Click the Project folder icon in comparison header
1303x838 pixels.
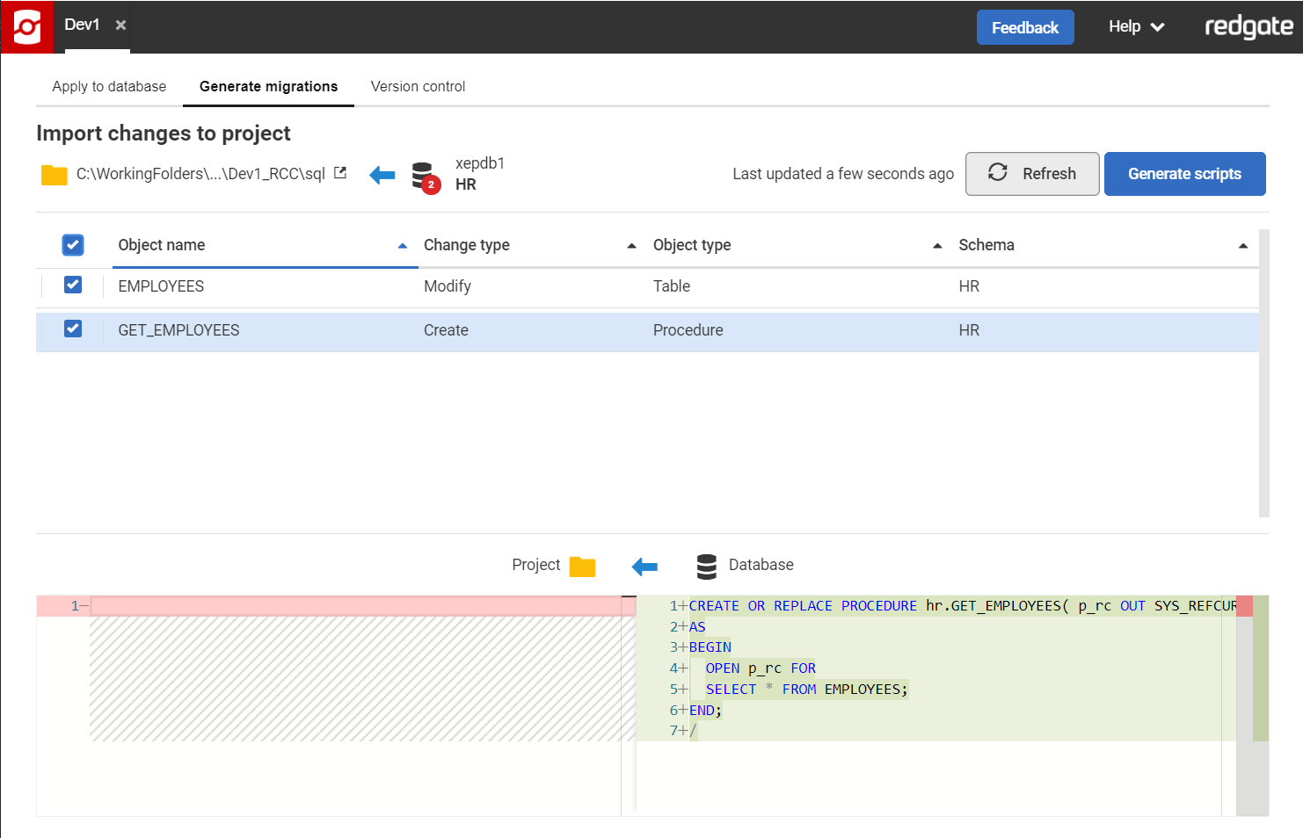[x=582, y=567]
